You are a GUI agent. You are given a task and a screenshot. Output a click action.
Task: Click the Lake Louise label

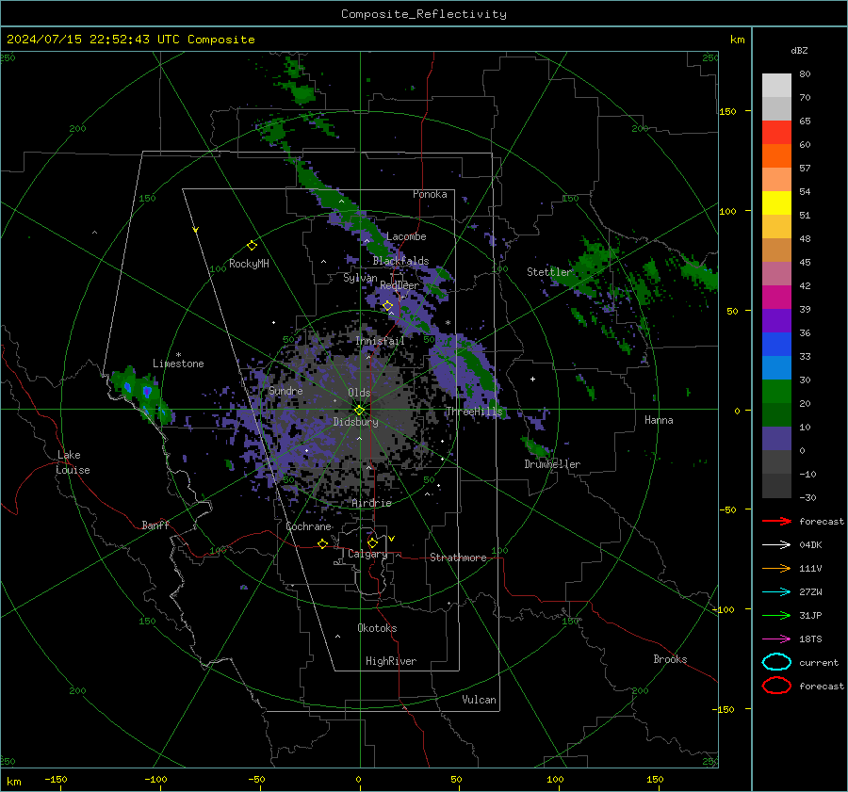point(73,462)
